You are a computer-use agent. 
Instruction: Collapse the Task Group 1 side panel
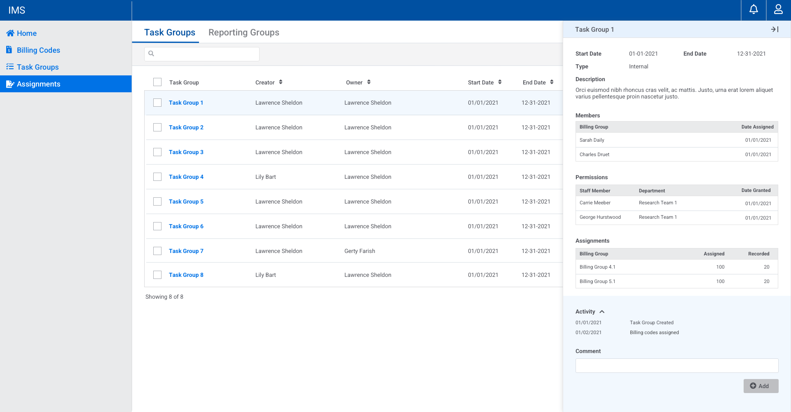(775, 29)
